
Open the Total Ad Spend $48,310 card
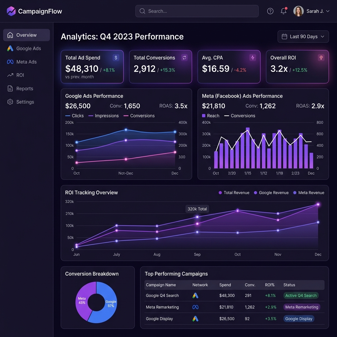pyautogui.click(x=92, y=66)
